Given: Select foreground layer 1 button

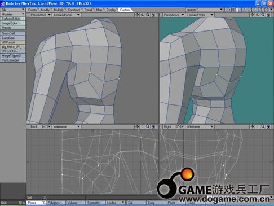Looking at the screenshot, I should coord(237,10).
